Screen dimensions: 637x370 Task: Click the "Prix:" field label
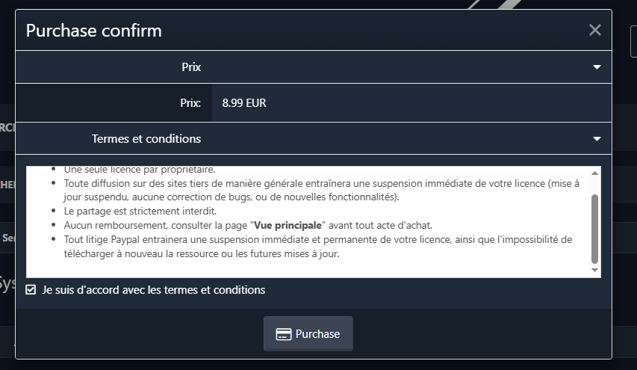[x=190, y=103]
